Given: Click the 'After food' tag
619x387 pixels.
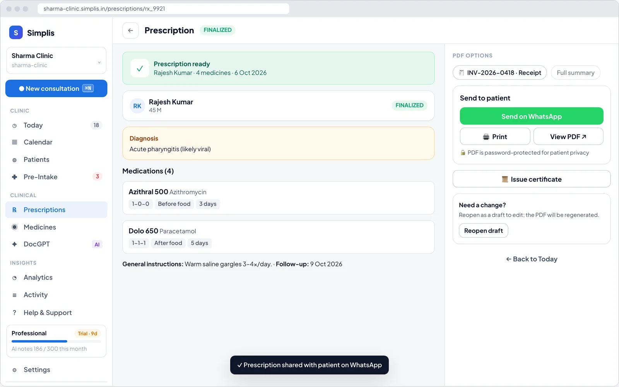Looking at the screenshot, I should [x=168, y=243].
